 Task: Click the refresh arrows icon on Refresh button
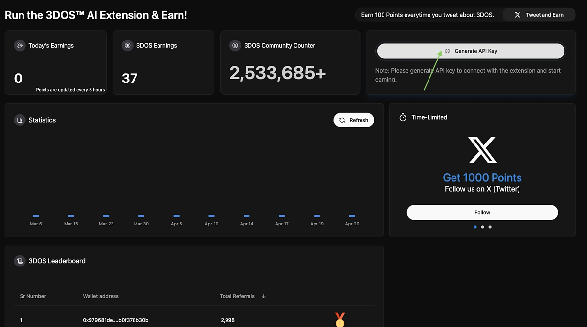342,120
